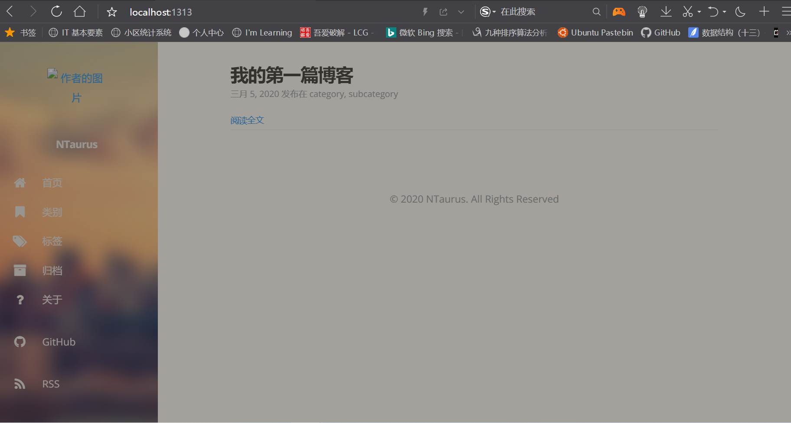This screenshot has width=791, height=423.
Task: Open the 九种排序算法分析 bookmark
Action: [510, 32]
